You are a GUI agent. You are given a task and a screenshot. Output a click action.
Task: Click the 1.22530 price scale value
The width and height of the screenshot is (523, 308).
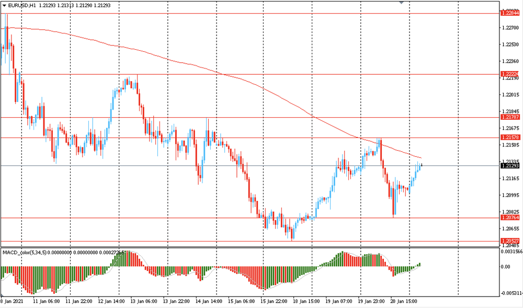510,44
